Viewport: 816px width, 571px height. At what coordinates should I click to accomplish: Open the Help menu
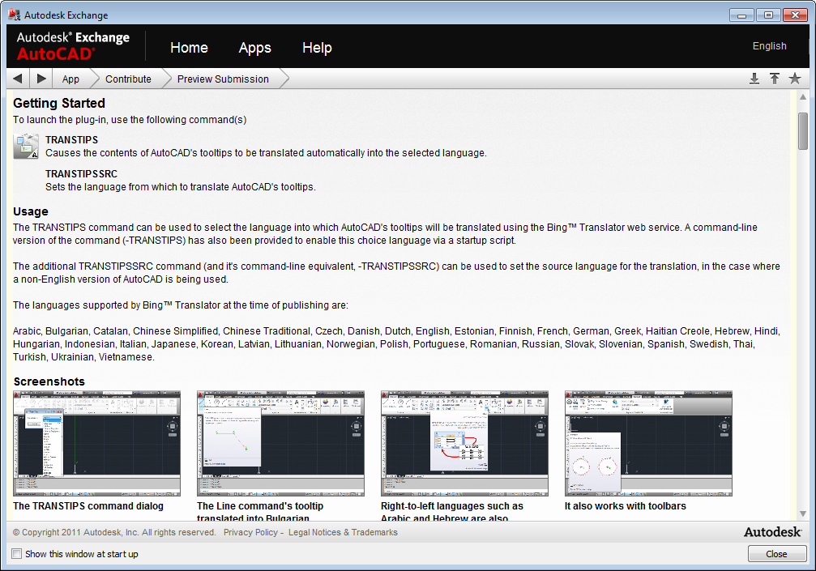pyautogui.click(x=317, y=48)
